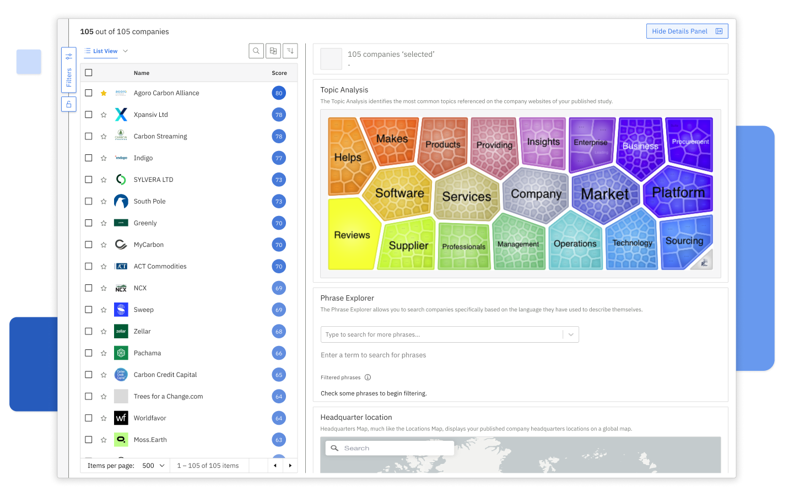Star the Zellar row
Screen dimensions: 794x497
104,332
